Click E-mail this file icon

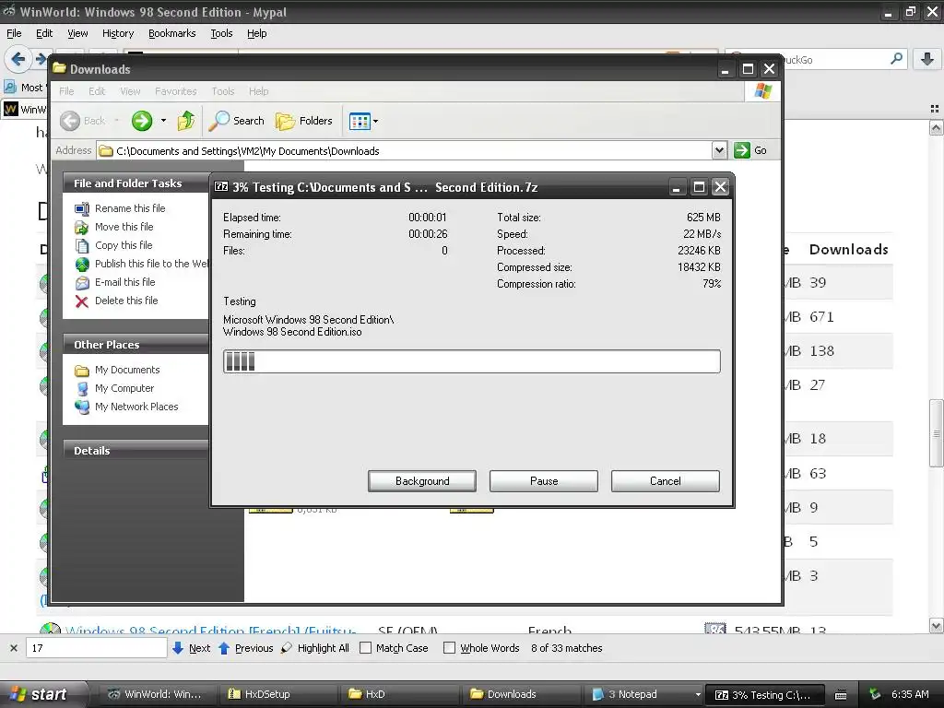(x=81, y=282)
